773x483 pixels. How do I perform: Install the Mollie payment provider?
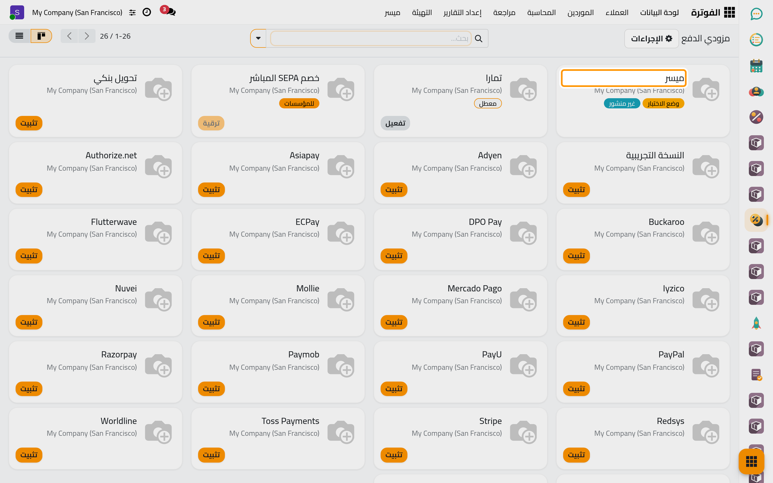pos(211,322)
